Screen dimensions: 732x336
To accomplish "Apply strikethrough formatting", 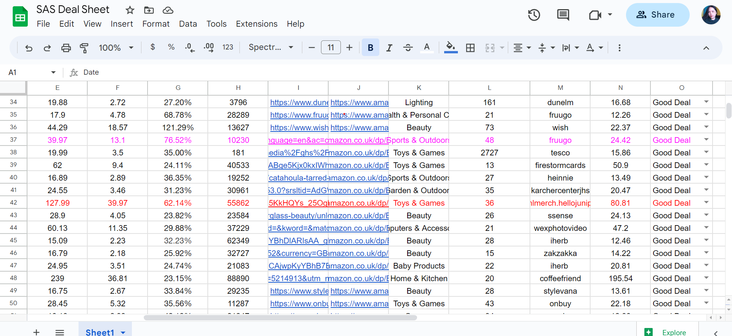I will pos(408,48).
